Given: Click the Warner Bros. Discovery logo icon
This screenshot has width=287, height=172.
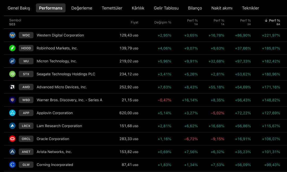Looking at the screenshot, I should (12, 100).
